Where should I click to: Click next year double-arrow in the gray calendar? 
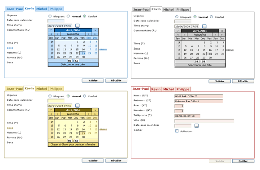point(222,35)
